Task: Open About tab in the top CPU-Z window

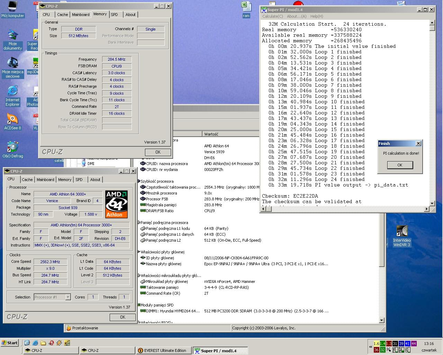Action: (130, 15)
